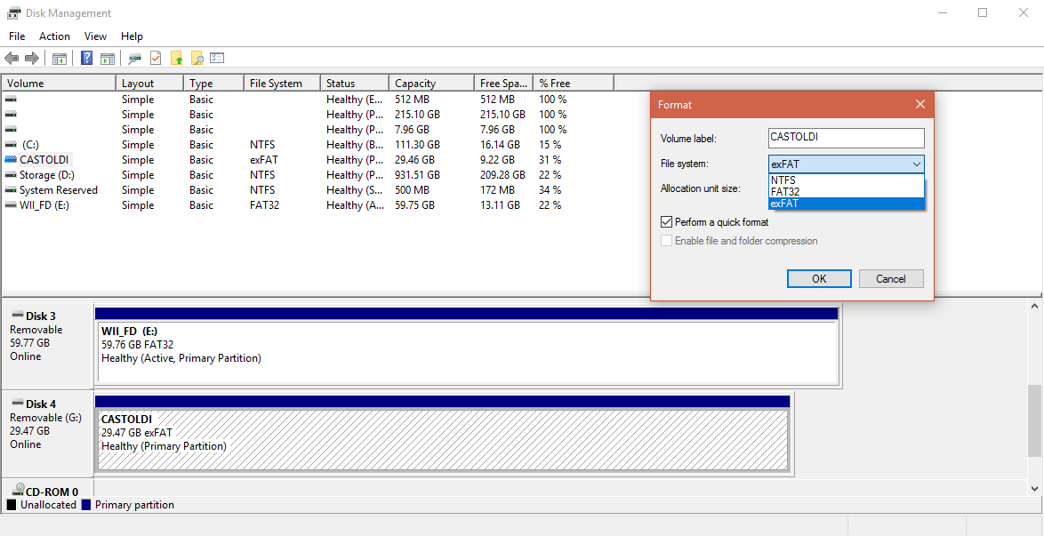1044x536 pixels.
Task: Click the Back arrow toolbar icon
Action: tap(12, 59)
